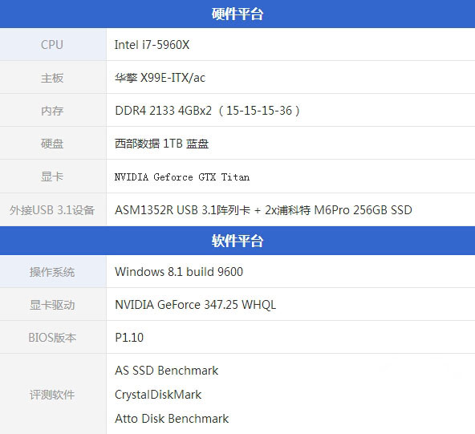Click the 主板 label cell
Screen dimensions: 475x434
click(x=53, y=78)
